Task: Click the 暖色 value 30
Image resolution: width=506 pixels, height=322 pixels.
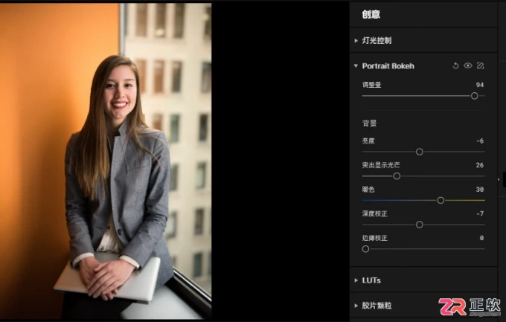Action: tap(480, 190)
